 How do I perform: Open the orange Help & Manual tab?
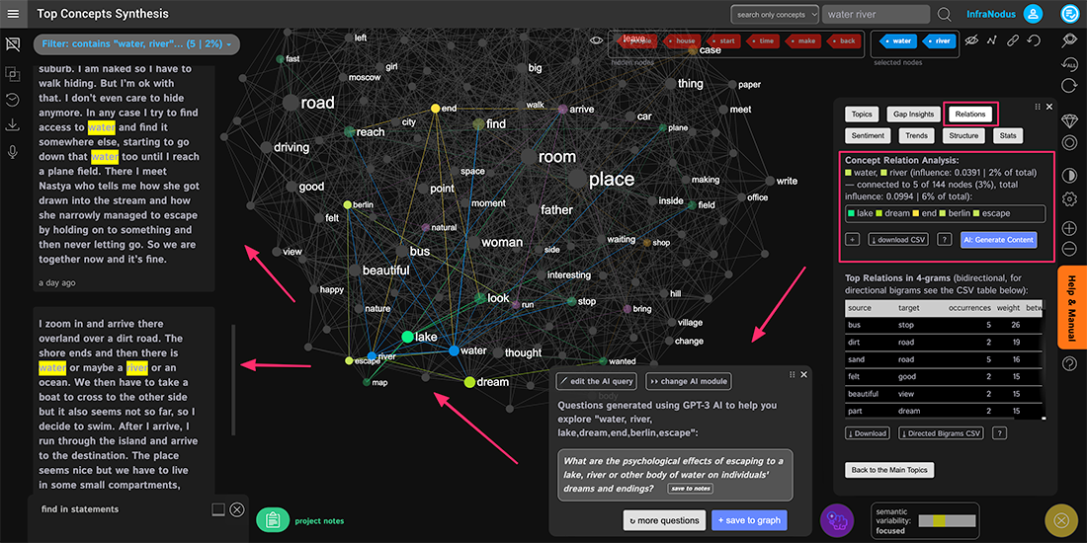[1071, 307]
